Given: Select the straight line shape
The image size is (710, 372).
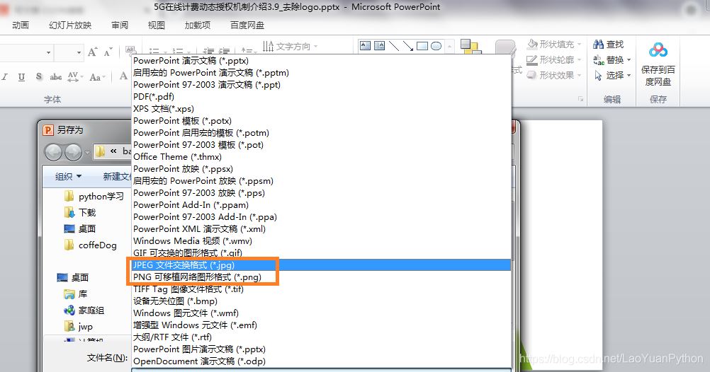Looking at the screenshot, I should [394, 46].
